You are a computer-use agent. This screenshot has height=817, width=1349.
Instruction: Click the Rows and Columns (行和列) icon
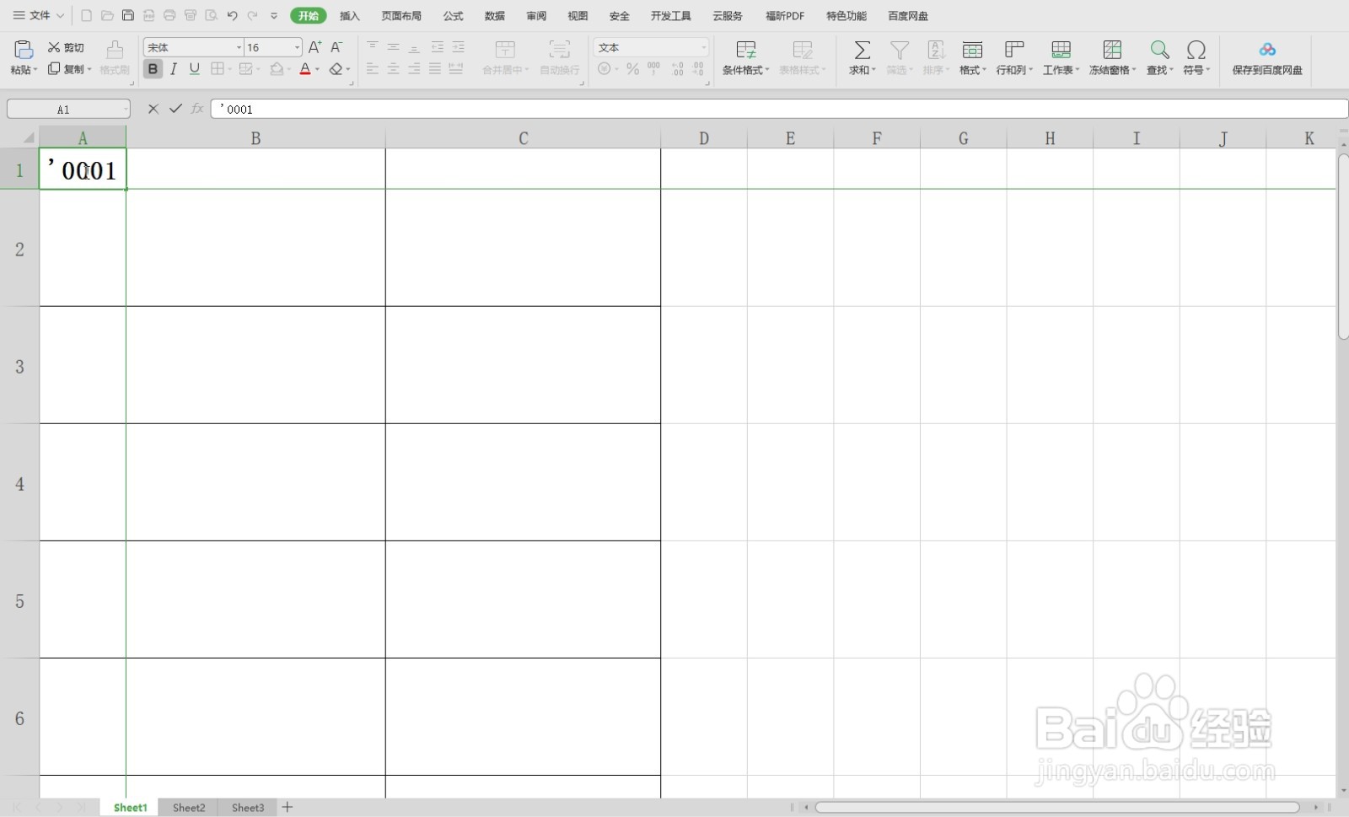[x=1014, y=50]
